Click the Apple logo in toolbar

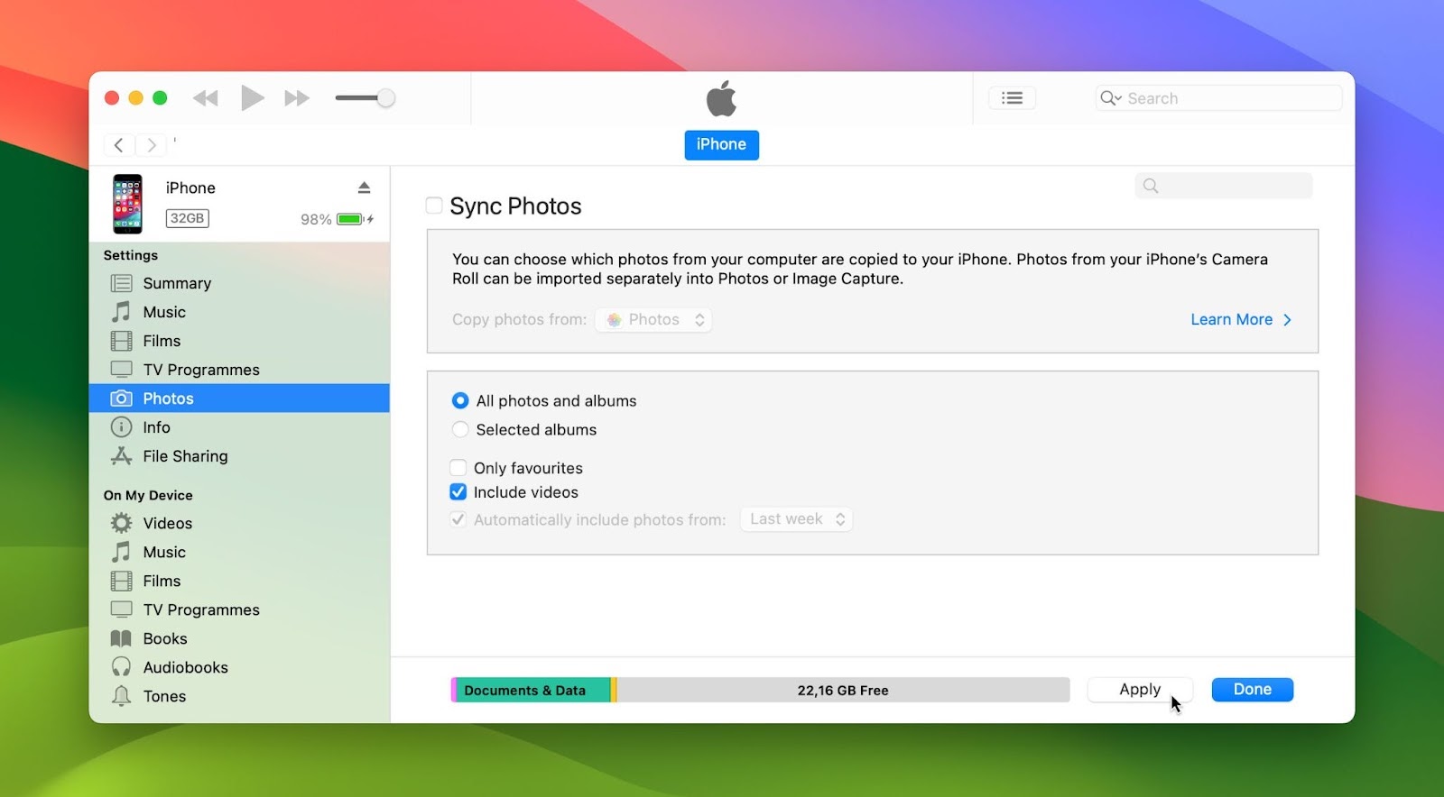tap(721, 98)
